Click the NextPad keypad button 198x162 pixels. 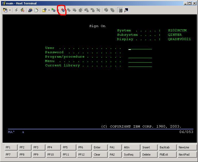tap(187, 155)
